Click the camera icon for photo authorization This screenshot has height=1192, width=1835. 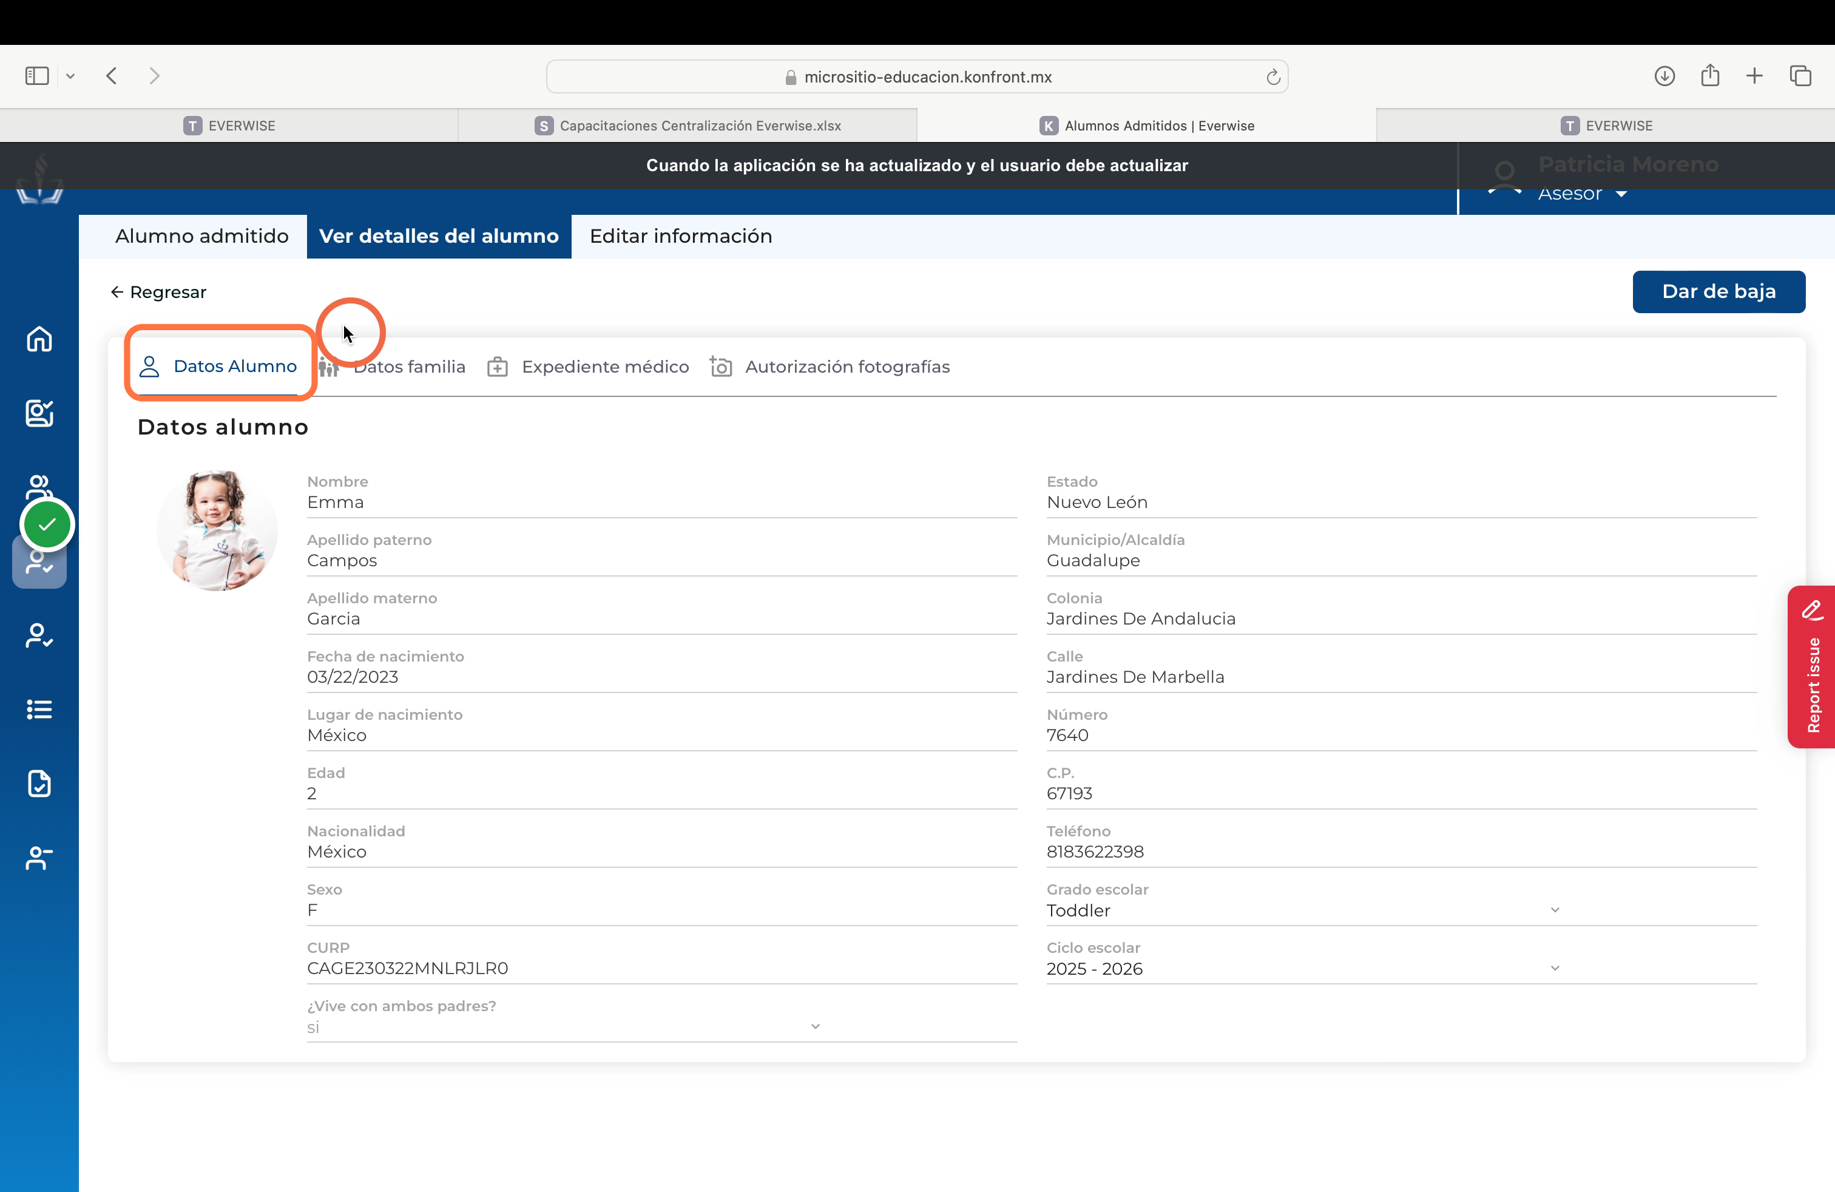[x=721, y=366]
